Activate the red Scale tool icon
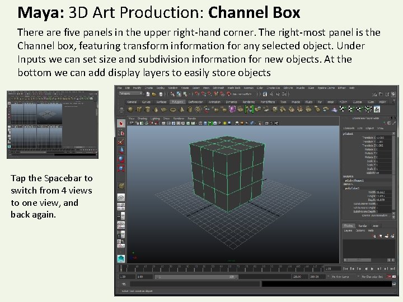The width and height of the screenshot is (403, 302). click(x=121, y=168)
